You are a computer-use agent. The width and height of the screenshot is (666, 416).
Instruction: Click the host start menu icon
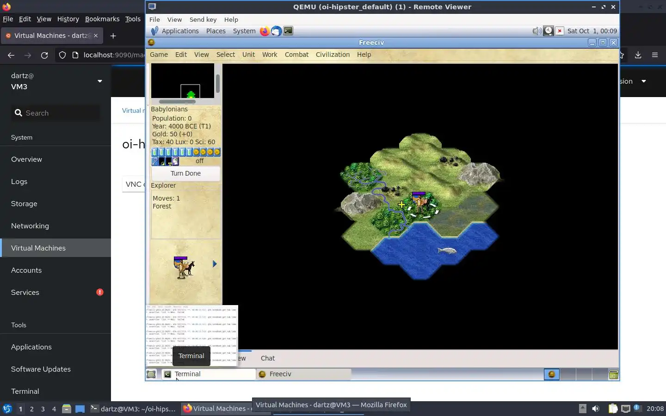pos(7,409)
